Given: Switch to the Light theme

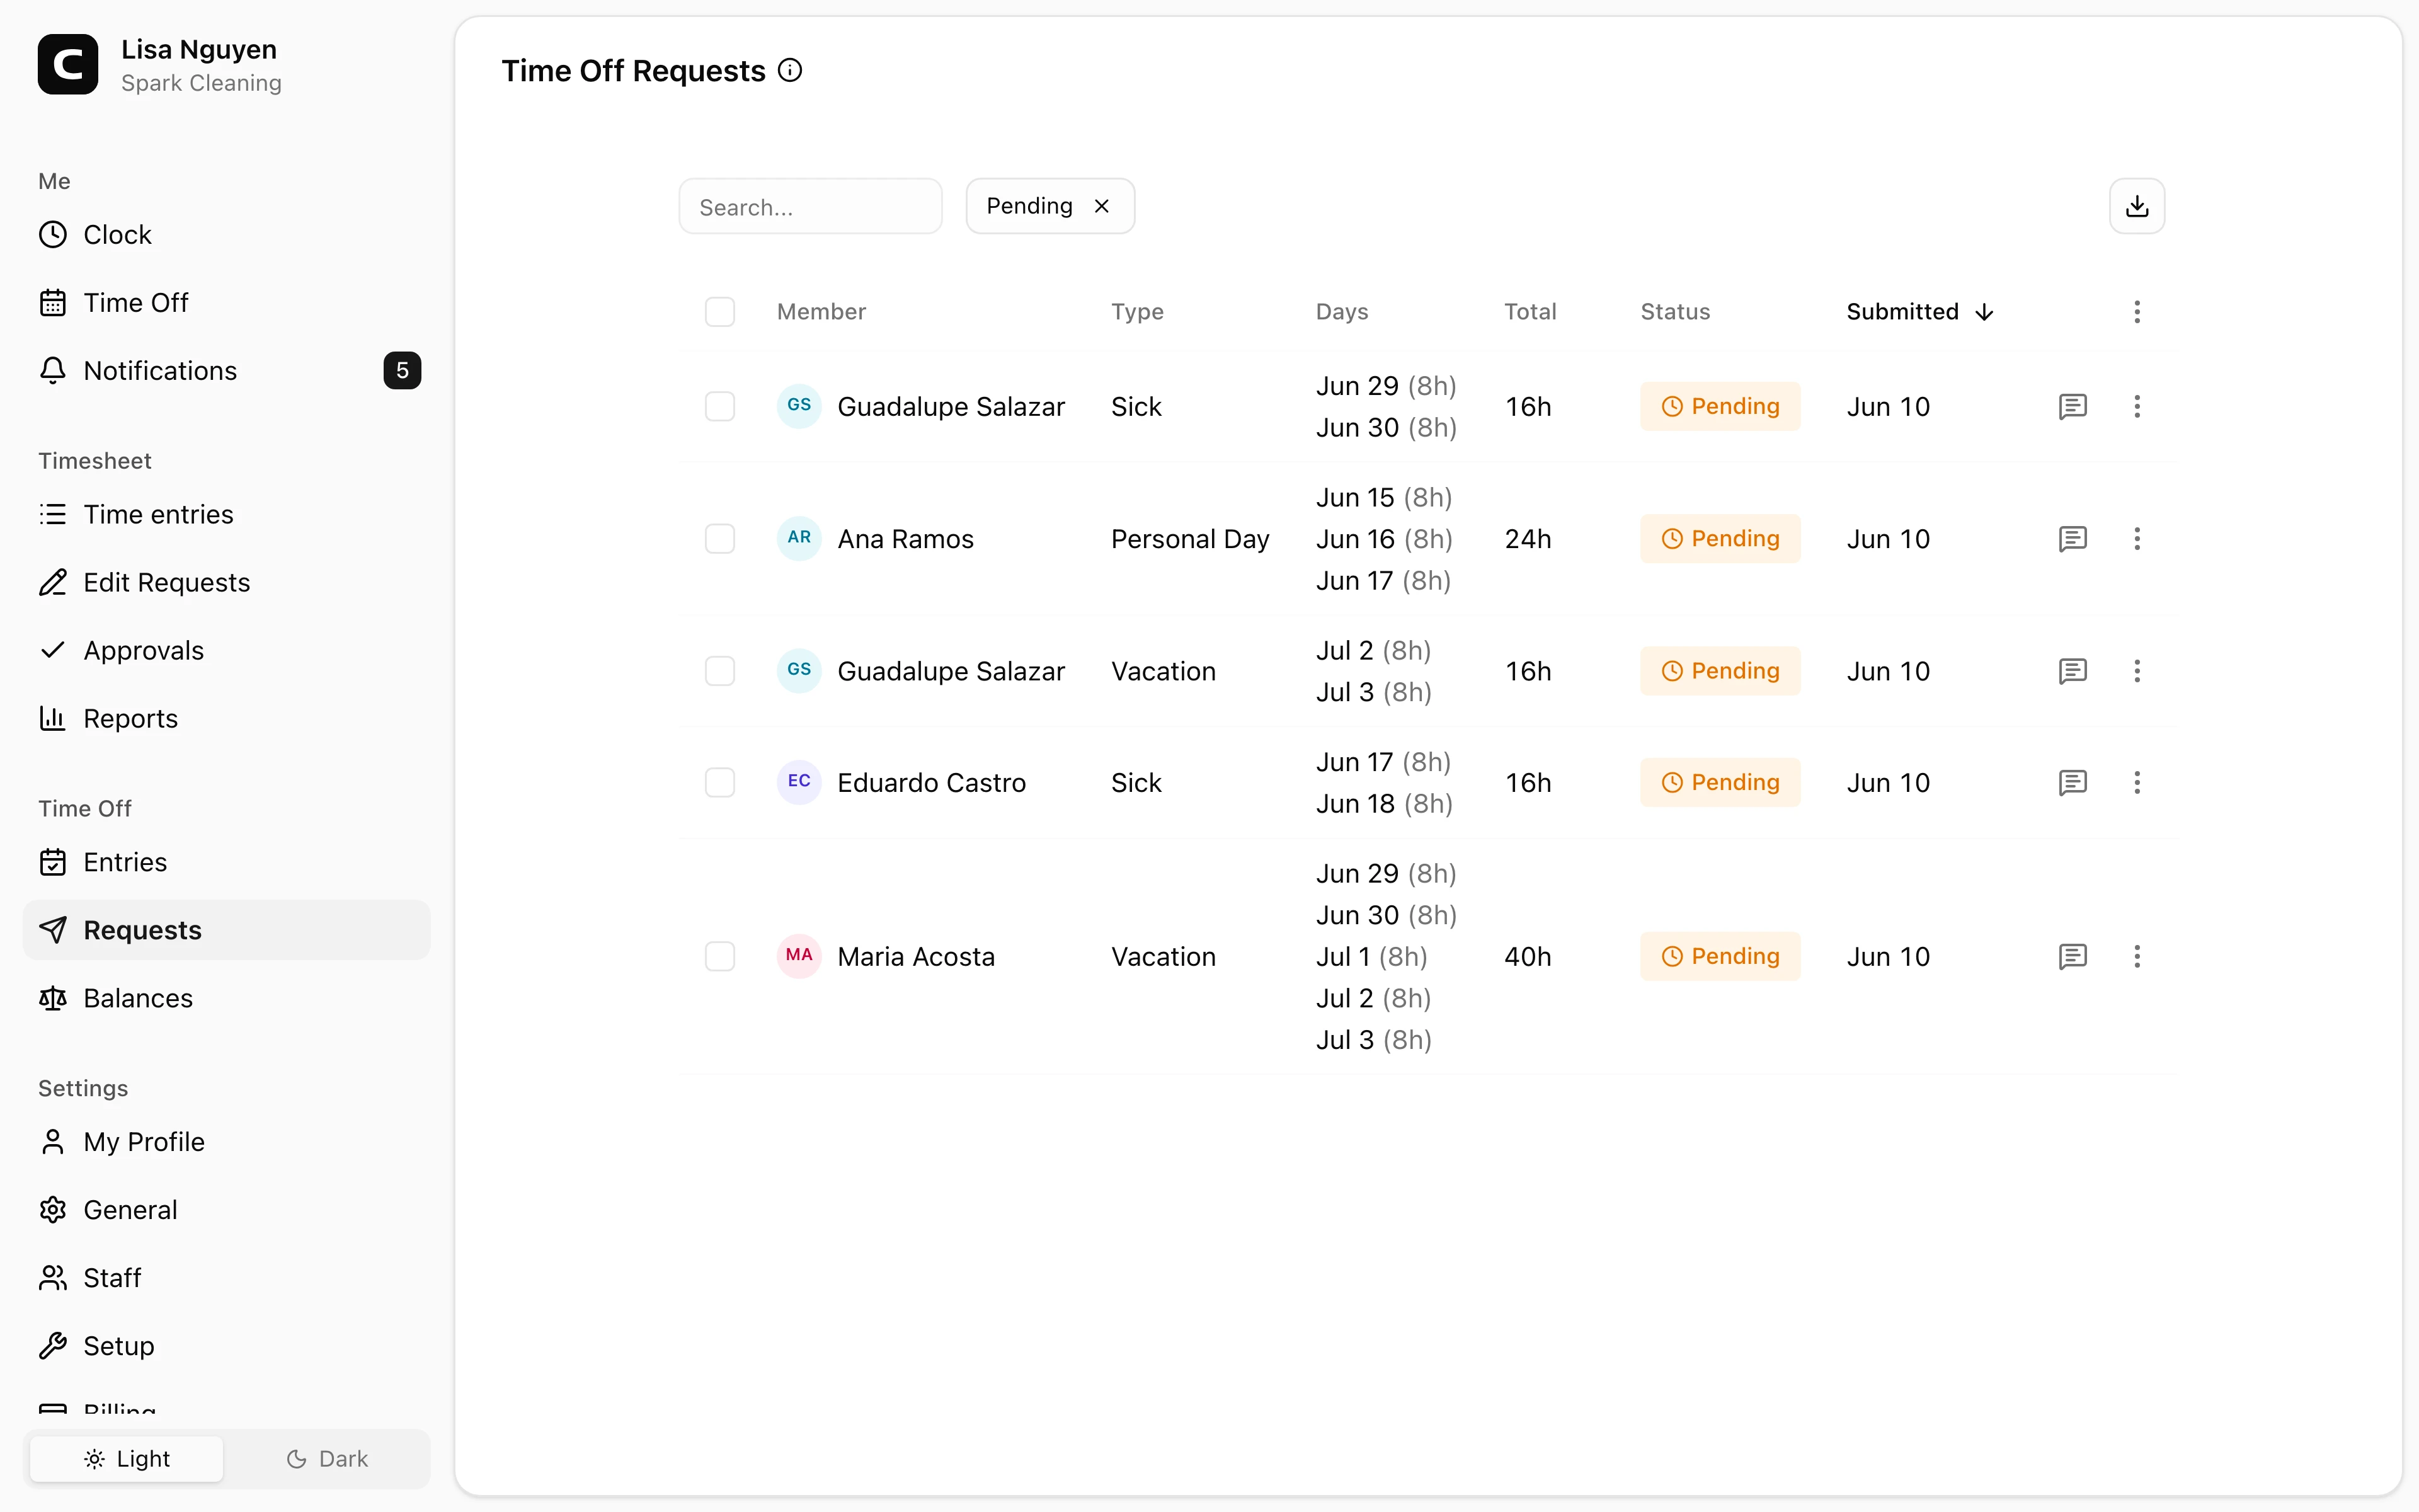Looking at the screenshot, I should [x=127, y=1459].
